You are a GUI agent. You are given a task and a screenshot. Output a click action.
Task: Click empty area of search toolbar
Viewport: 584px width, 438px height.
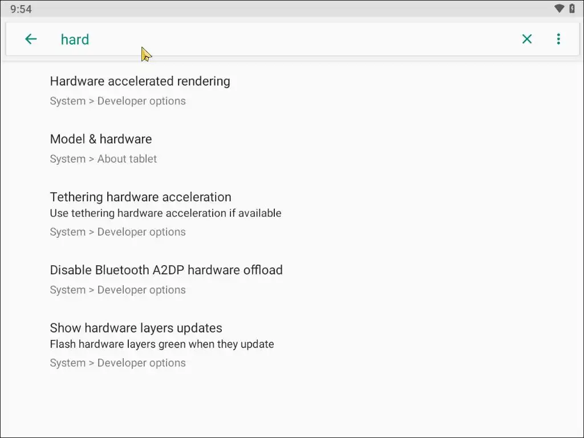pos(314,39)
